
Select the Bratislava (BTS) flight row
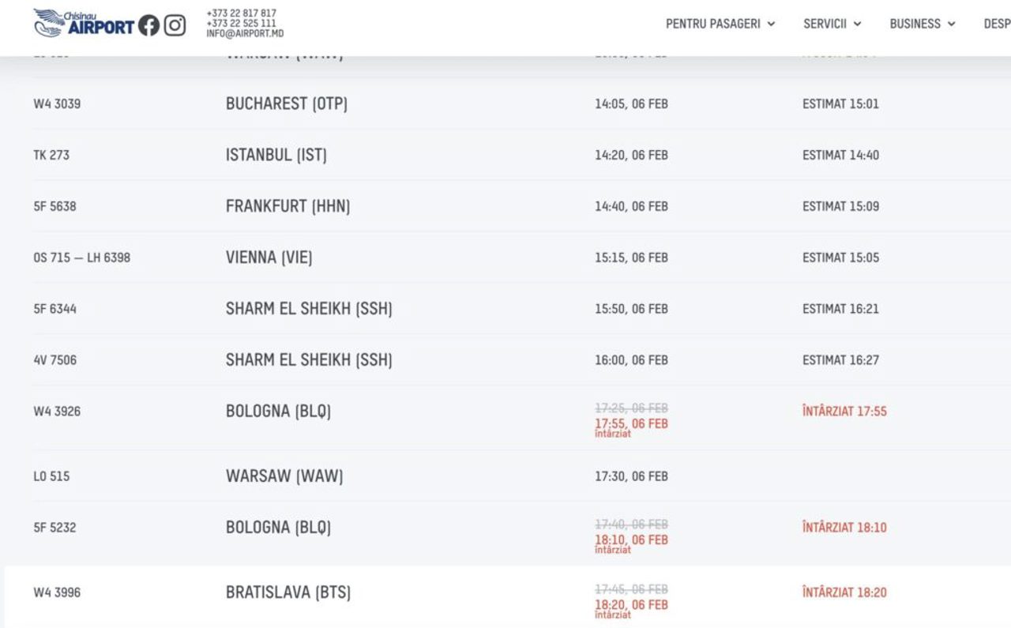[x=288, y=592]
